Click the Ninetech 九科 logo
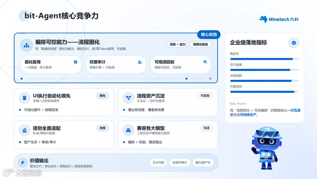 (x=279, y=19)
